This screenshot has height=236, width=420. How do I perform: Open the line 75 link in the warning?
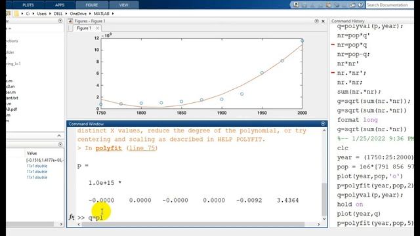point(142,148)
